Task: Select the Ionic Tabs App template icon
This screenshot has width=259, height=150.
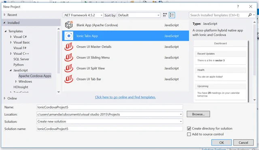Action: click(69, 36)
